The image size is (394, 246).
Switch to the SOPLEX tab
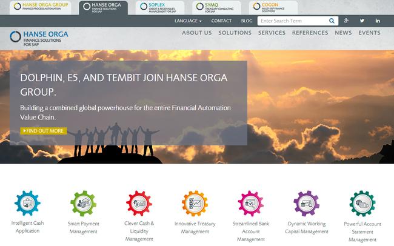point(160,7)
